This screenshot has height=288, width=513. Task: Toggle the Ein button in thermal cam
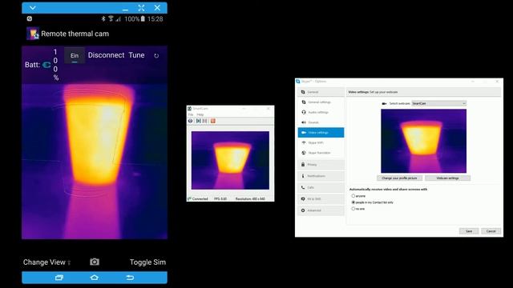coord(75,55)
